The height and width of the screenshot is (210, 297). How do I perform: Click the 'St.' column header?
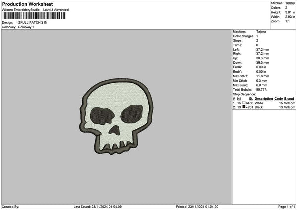coord(251,99)
